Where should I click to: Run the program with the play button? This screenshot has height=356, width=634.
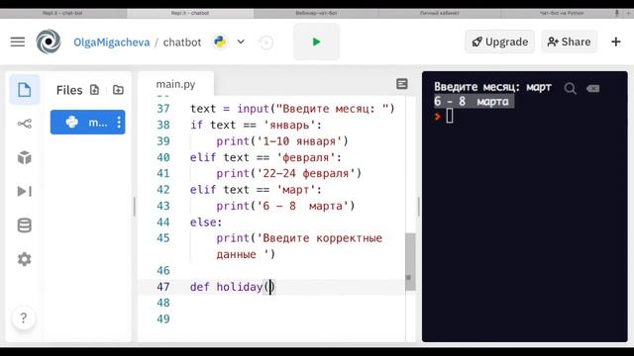pos(316,42)
